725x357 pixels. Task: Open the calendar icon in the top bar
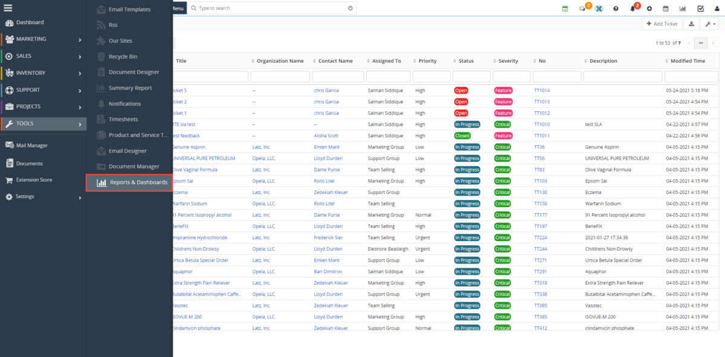coord(666,8)
